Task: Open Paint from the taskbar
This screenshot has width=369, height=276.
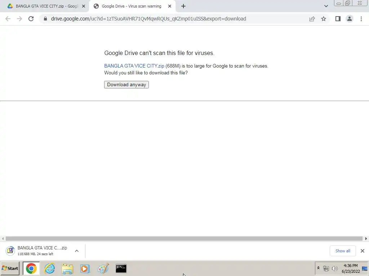Action: [x=103, y=268]
